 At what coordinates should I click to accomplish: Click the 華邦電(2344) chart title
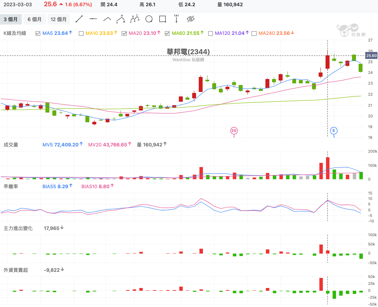(188, 51)
